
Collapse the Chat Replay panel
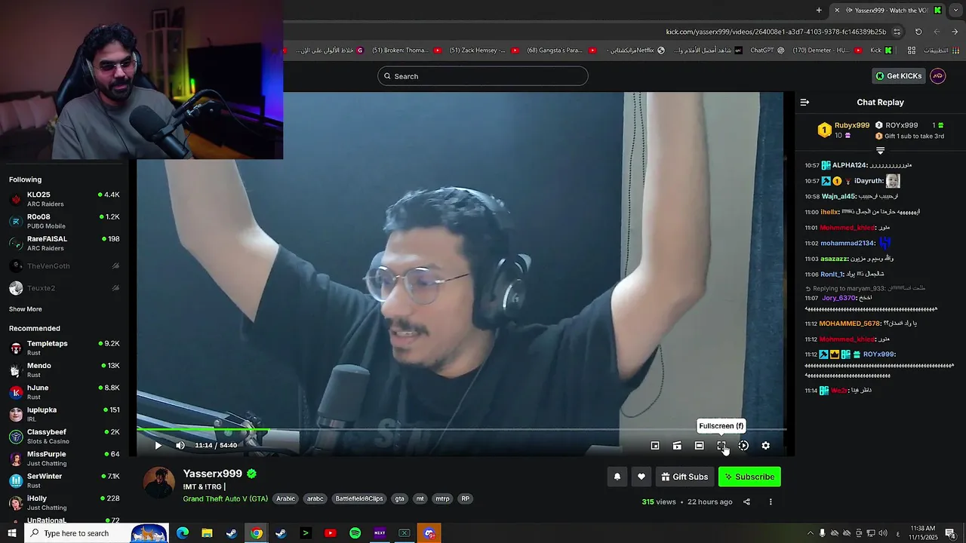pyautogui.click(x=804, y=103)
